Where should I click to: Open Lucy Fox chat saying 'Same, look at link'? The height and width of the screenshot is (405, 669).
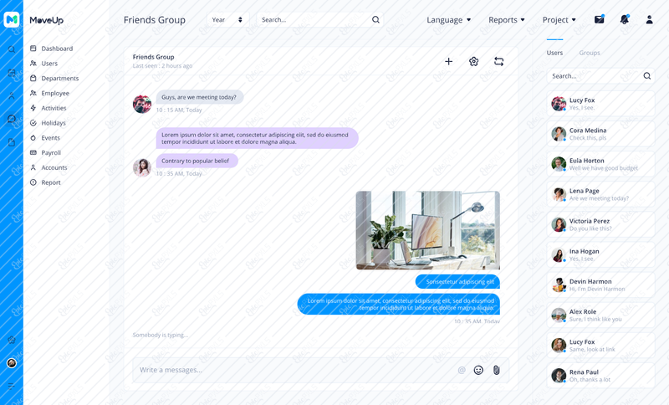(600, 346)
